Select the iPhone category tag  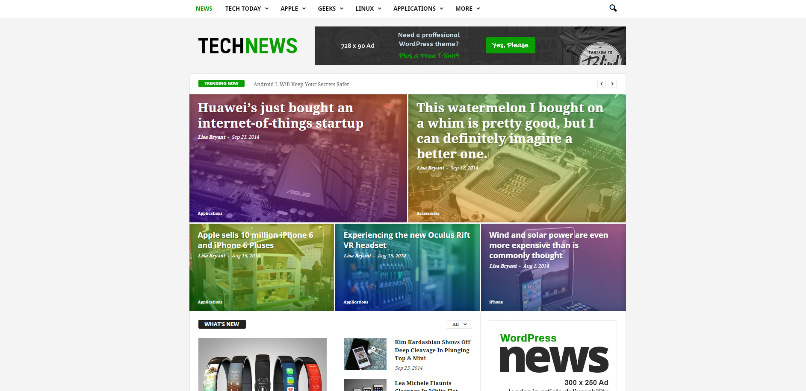click(x=496, y=302)
